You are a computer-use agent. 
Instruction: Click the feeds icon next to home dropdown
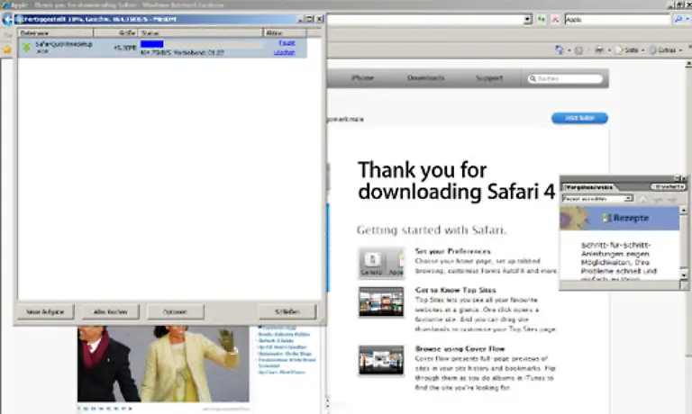point(578,50)
